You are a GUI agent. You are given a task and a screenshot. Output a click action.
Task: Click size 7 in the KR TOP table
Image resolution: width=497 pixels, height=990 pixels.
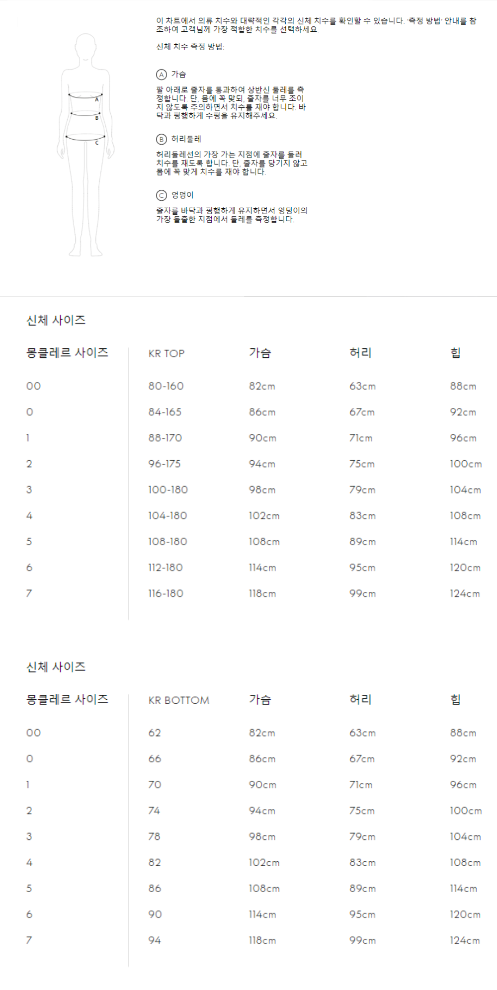(x=29, y=593)
